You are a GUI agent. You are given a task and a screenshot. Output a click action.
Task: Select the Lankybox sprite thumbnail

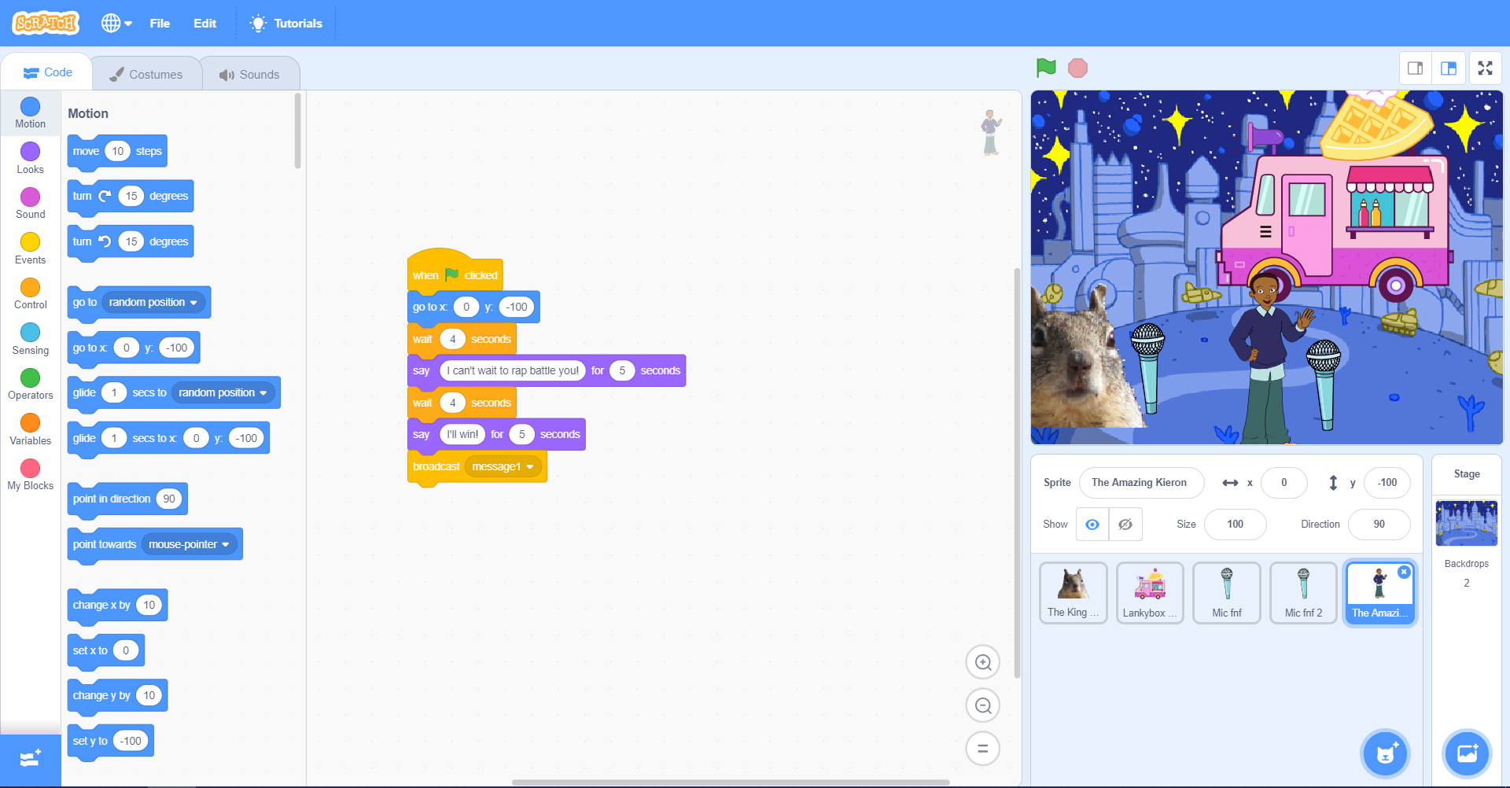[x=1150, y=593]
